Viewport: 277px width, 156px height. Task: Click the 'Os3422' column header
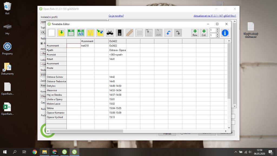pyautogui.click(x=117, y=41)
